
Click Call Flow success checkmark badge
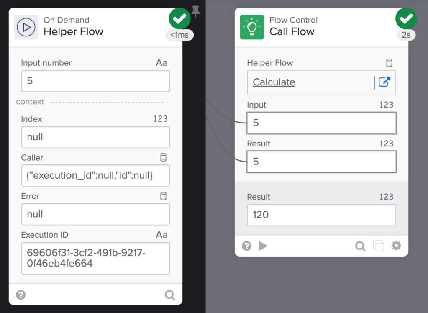[x=406, y=18]
